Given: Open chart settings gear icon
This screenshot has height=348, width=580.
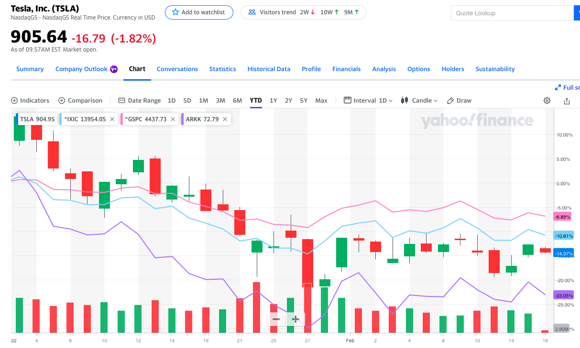Looking at the screenshot, I should pos(547,101).
